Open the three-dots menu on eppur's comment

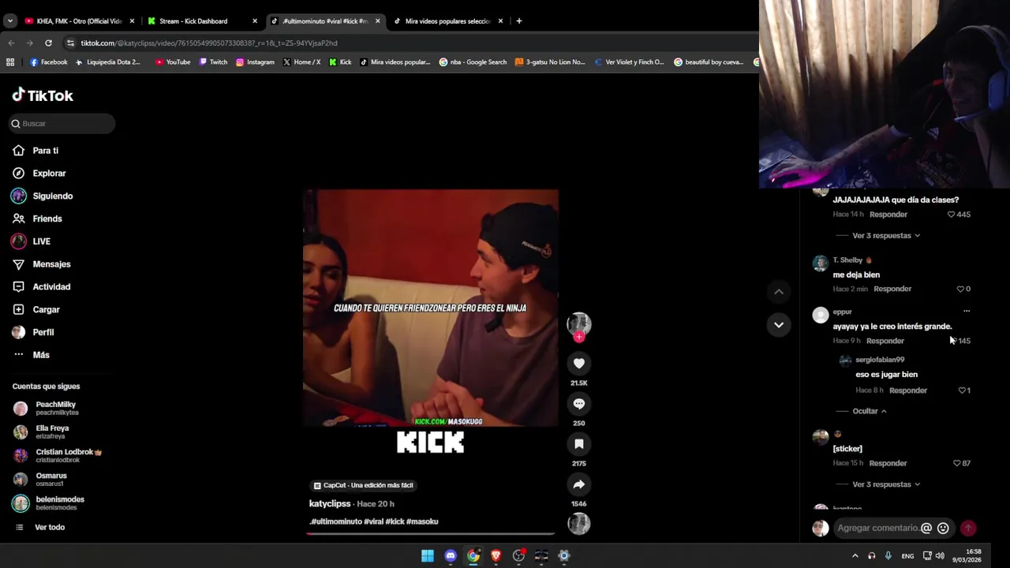[x=967, y=312]
